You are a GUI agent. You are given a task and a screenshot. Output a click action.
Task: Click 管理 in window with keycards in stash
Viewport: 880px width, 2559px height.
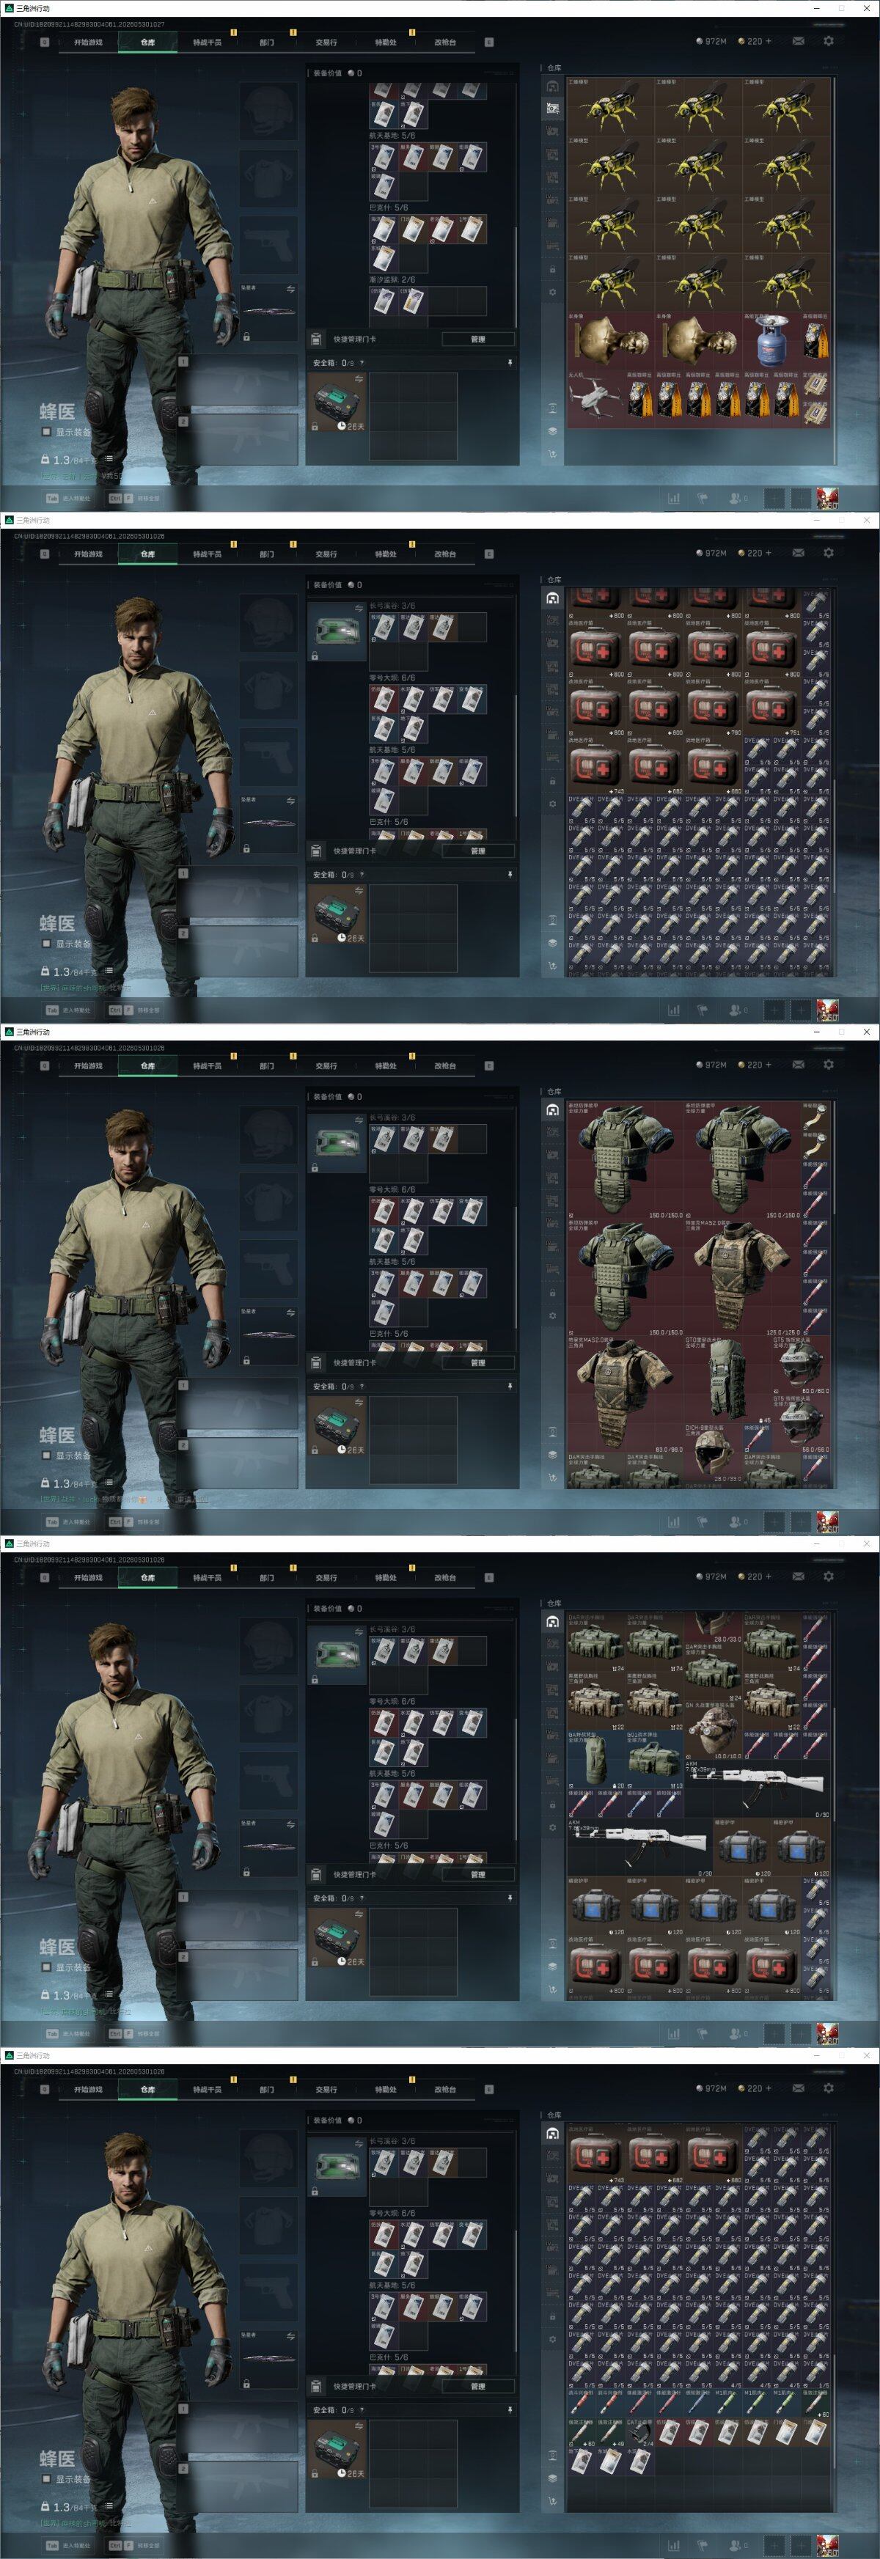click(x=477, y=2385)
